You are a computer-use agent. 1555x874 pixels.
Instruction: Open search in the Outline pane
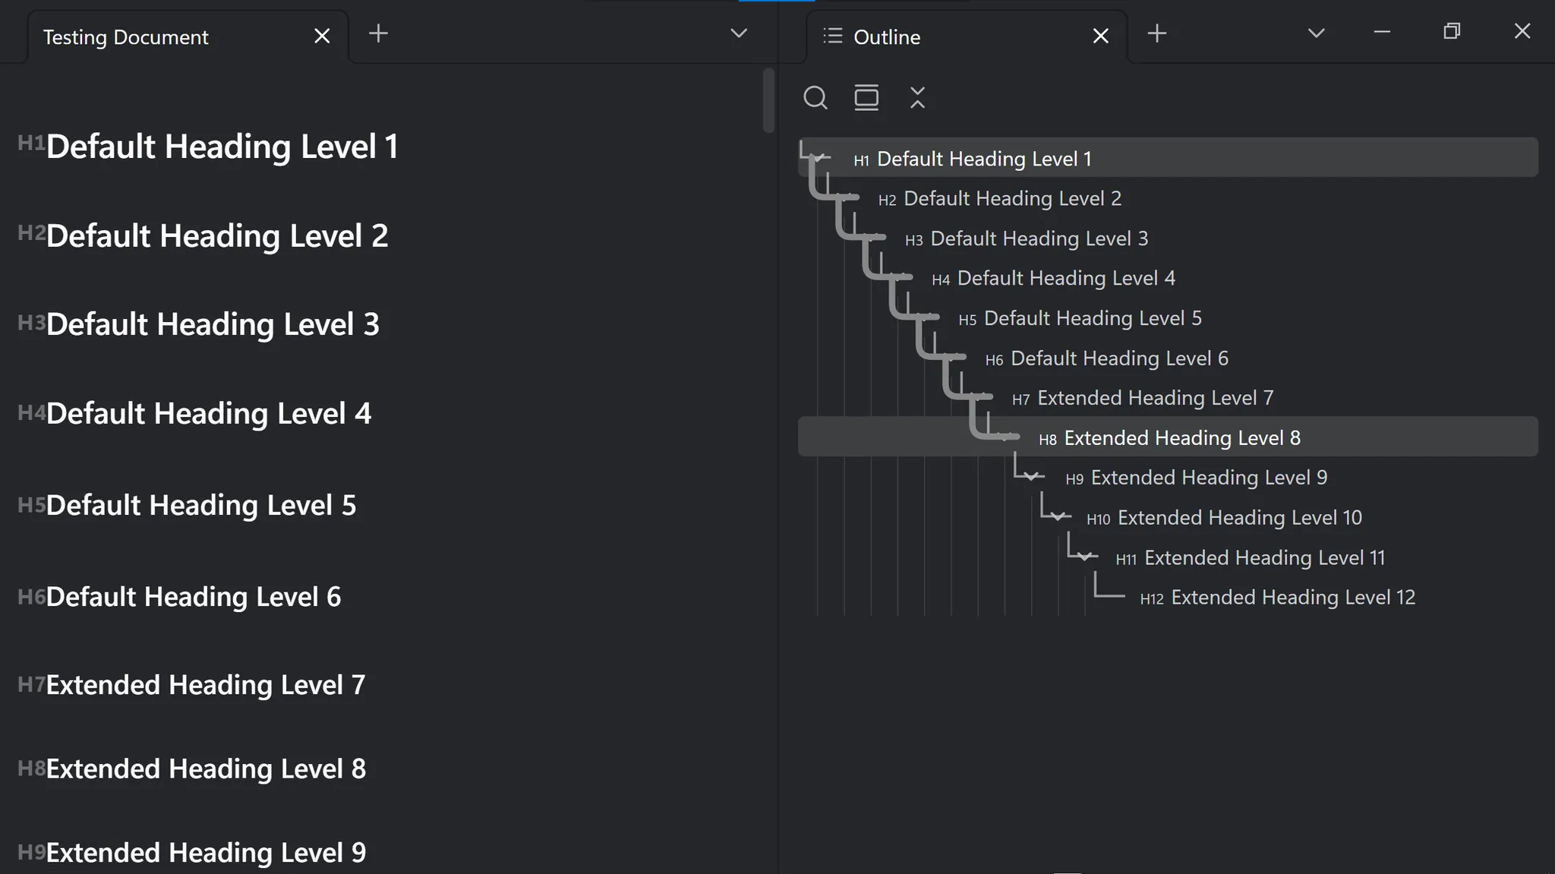[x=815, y=98]
